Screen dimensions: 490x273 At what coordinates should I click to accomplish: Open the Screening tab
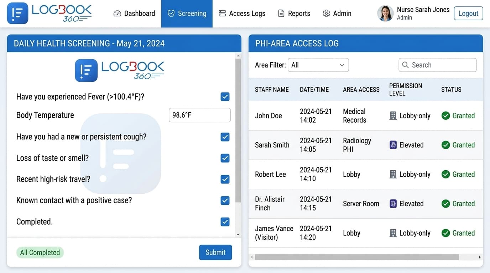[187, 14]
